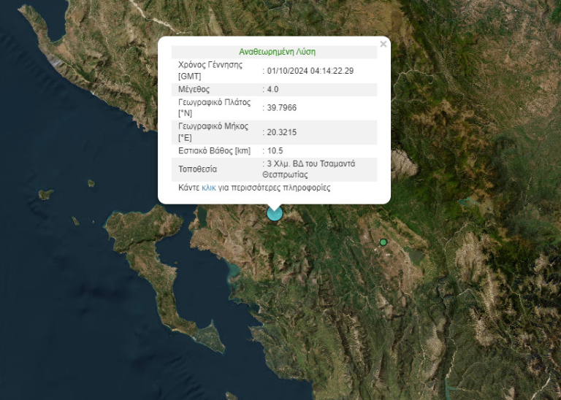The width and height of the screenshot is (561, 400).
Task: Click the longitude value 20.3215
Action: [281, 132]
